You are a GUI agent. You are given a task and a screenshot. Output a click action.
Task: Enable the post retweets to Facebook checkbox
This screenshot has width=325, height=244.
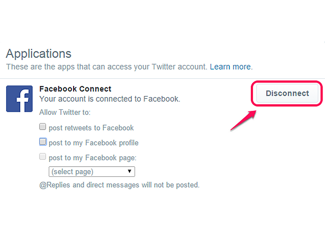43,127
